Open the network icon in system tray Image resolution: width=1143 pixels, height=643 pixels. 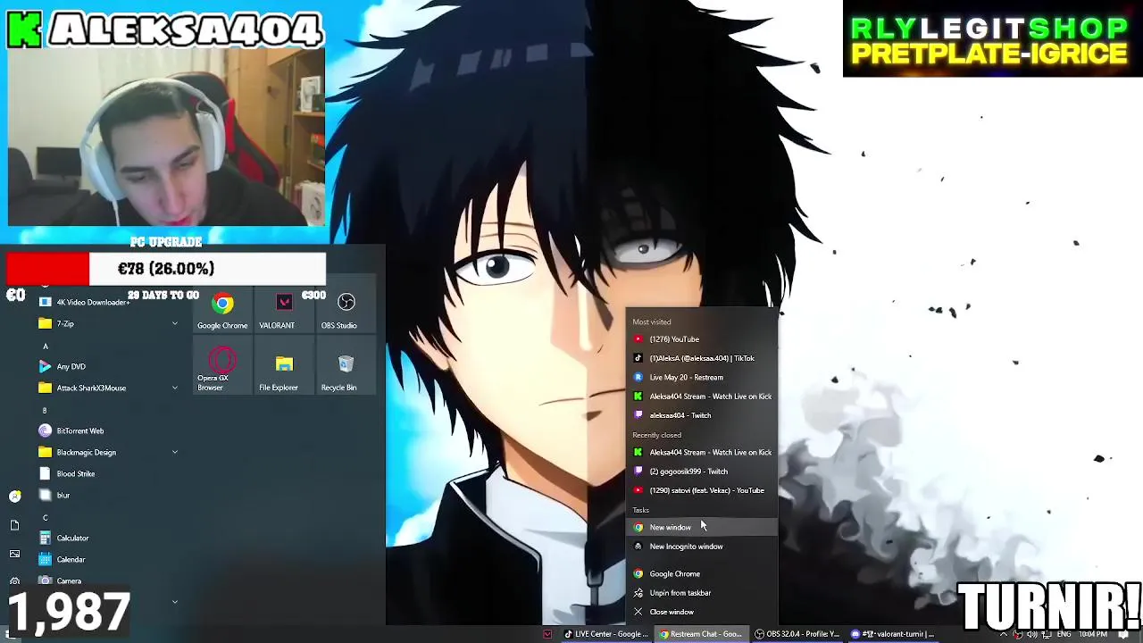coord(1047,634)
